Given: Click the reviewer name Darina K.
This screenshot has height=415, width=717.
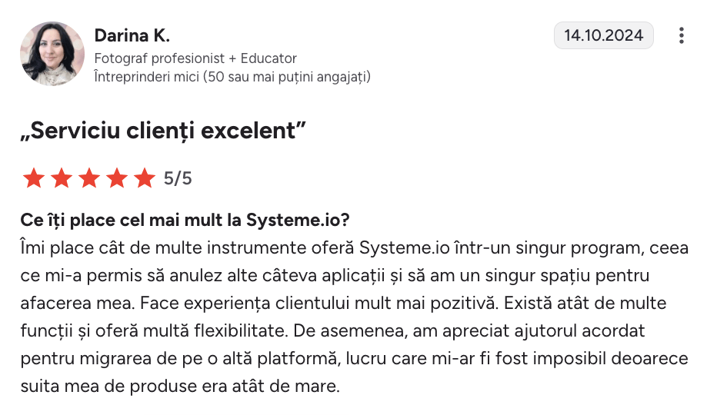Looking at the screenshot, I should [132, 35].
